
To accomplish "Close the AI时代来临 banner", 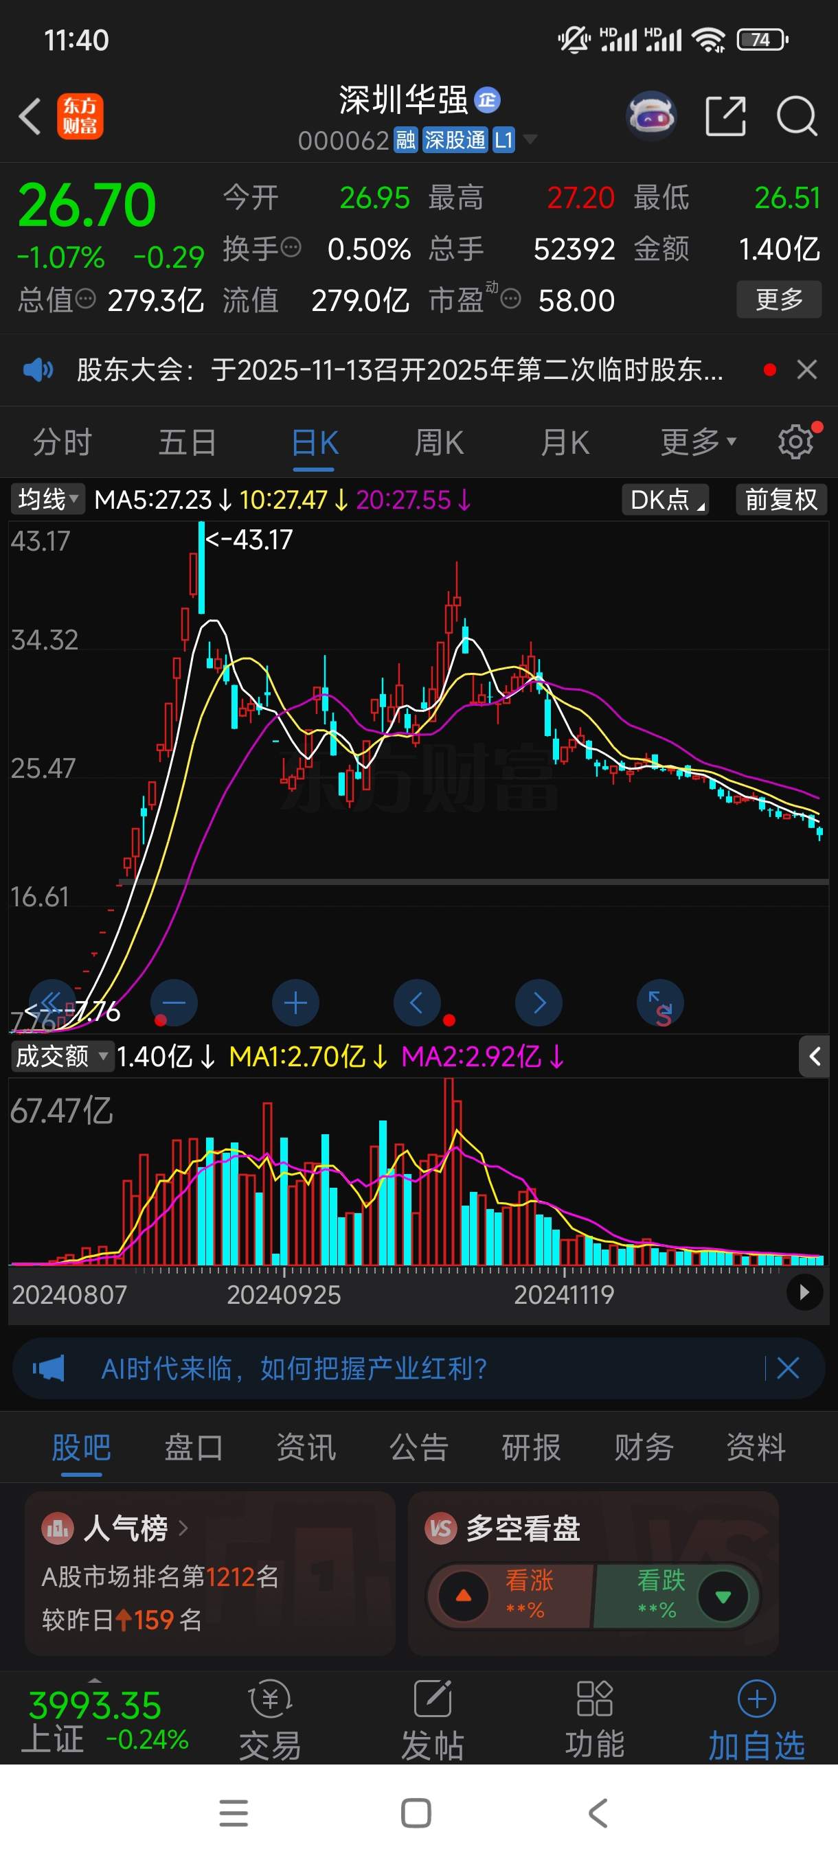I will pyautogui.click(x=787, y=1368).
